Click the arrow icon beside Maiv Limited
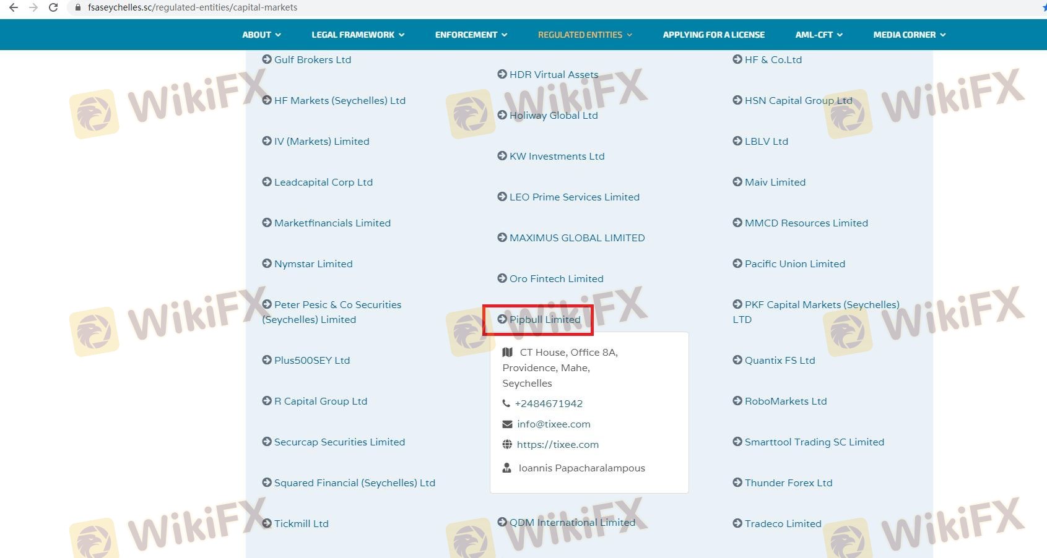The height and width of the screenshot is (558, 1047). click(737, 182)
